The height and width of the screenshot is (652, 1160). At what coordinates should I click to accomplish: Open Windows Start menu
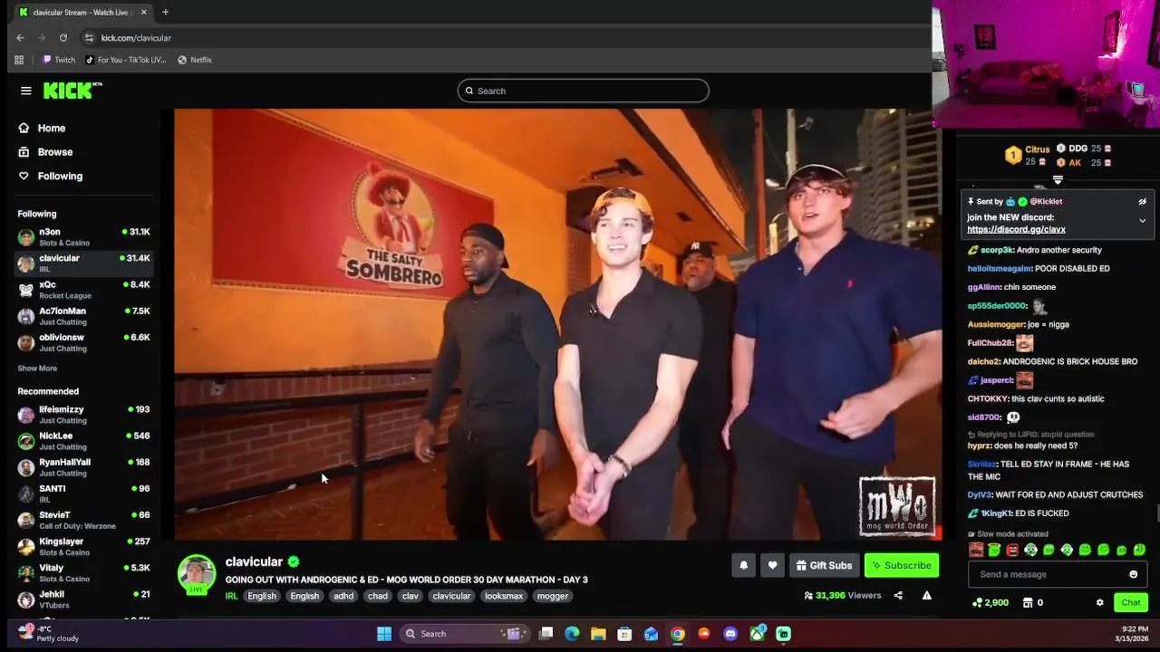pos(384,634)
